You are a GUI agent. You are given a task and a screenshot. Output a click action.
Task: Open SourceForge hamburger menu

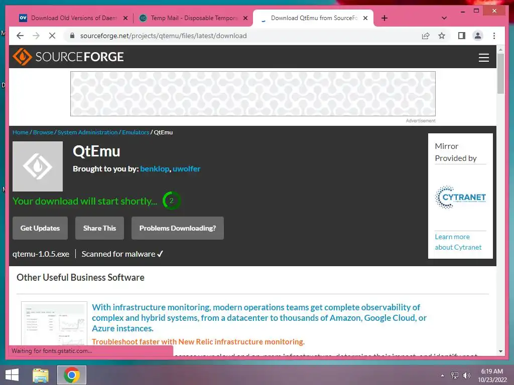tap(483, 57)
